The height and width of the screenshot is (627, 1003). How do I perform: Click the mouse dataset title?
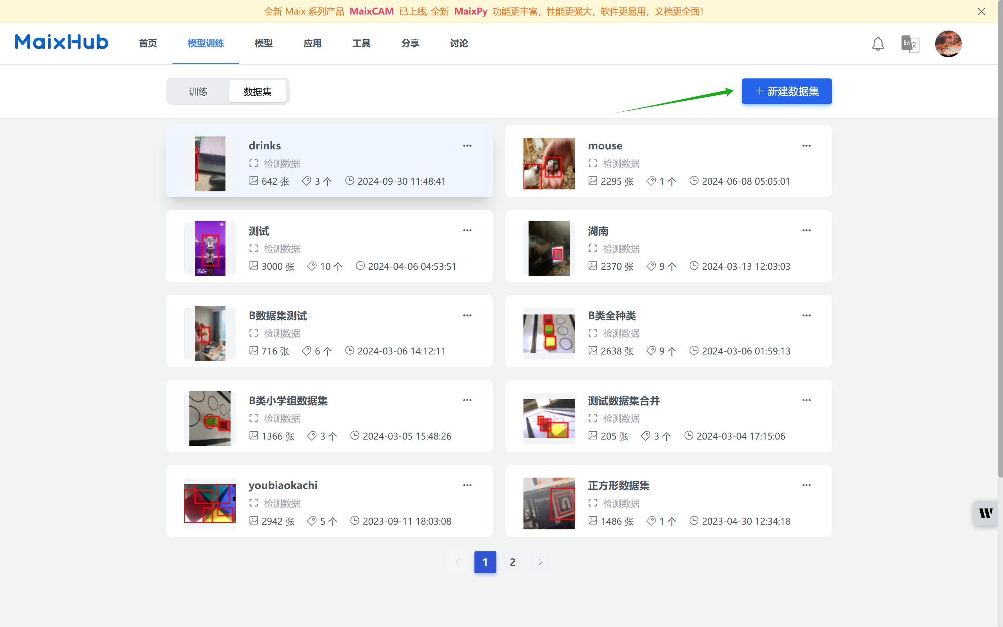(x=605, y=145)
